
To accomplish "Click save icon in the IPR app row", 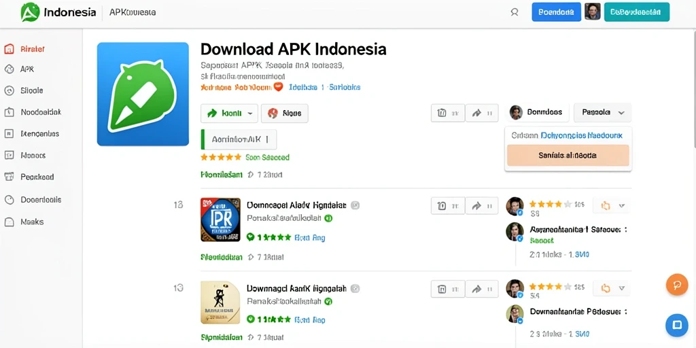I will 448,206.
